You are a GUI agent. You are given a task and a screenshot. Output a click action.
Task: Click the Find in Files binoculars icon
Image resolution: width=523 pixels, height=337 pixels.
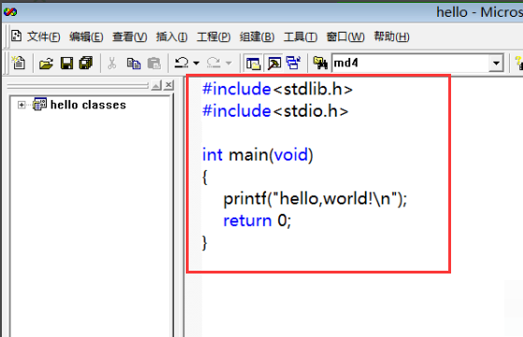pos(320,63)
